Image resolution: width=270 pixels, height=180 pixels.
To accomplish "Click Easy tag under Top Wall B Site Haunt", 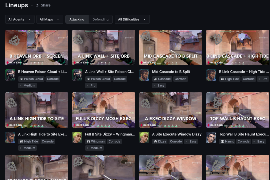I will pos(259,141).
